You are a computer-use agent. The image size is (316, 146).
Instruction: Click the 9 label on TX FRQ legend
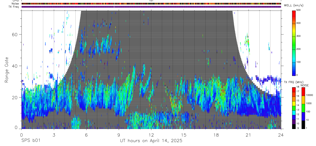[297, 128]
